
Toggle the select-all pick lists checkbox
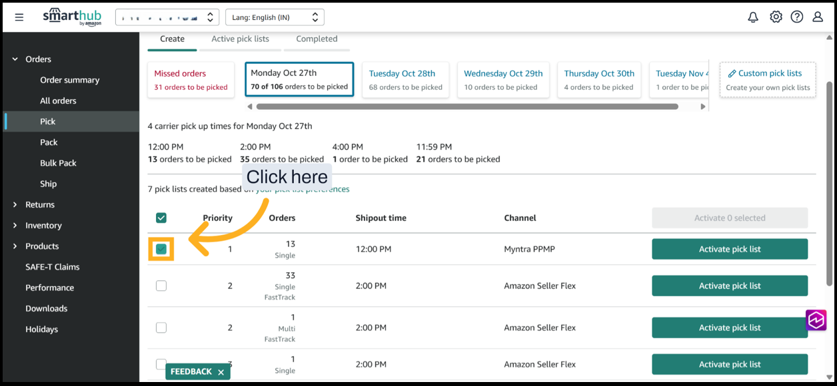161,218
